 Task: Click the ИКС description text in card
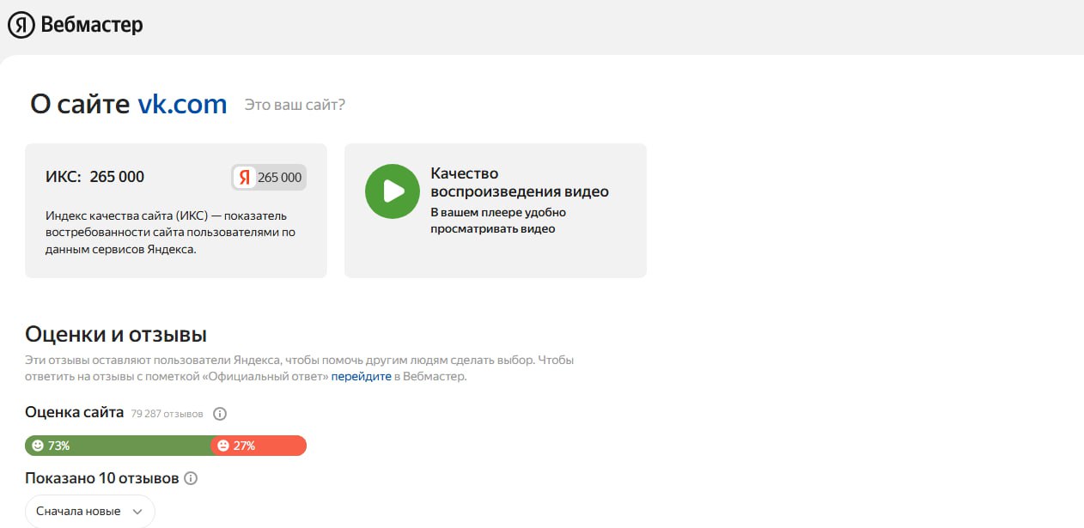coord(172,232)
